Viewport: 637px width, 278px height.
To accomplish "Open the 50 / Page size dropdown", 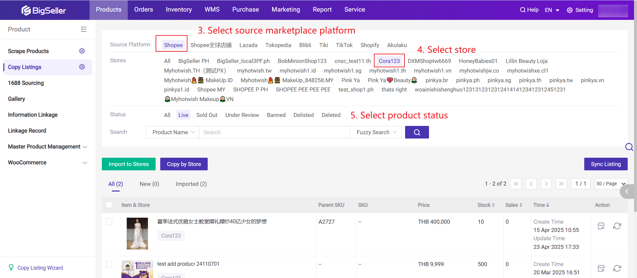I will tap(611, 184).
